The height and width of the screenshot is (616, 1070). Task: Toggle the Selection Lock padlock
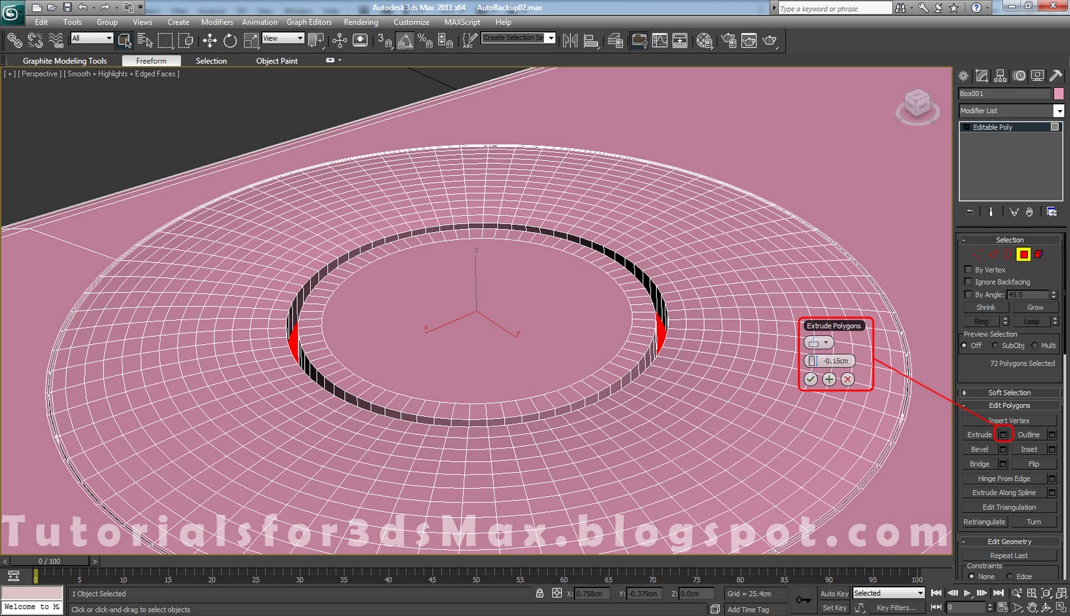click(540, 593)
